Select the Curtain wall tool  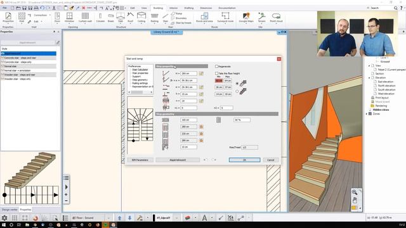coord(85,18)
